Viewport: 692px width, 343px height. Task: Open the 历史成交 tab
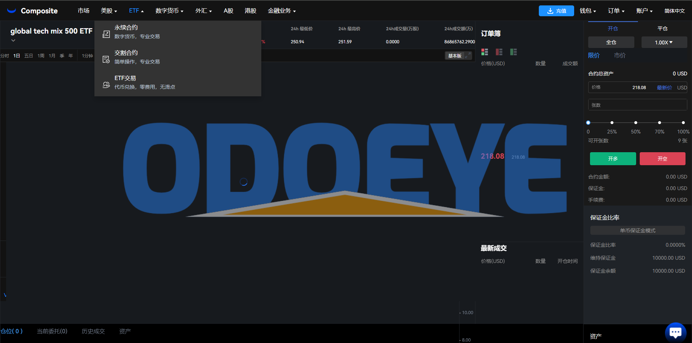93,331
